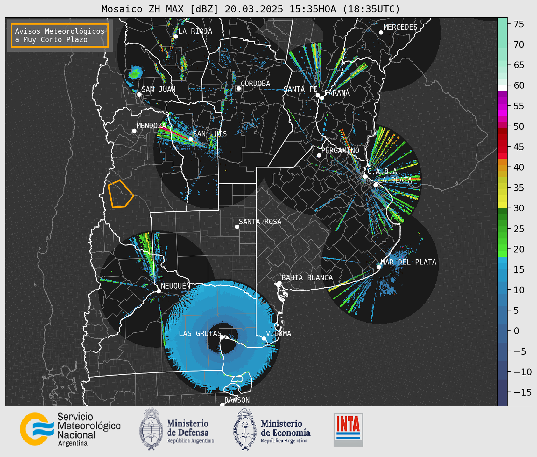Click the 55 tick label on scale

tap(519, 106)
